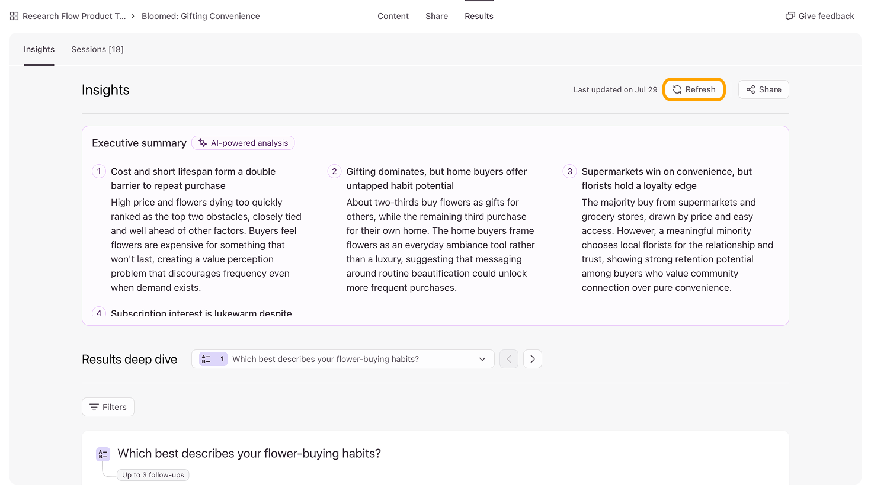The height and width of the screenshot is (494, 871).
Task: Click the Refresh insights button
Action: 694,89
